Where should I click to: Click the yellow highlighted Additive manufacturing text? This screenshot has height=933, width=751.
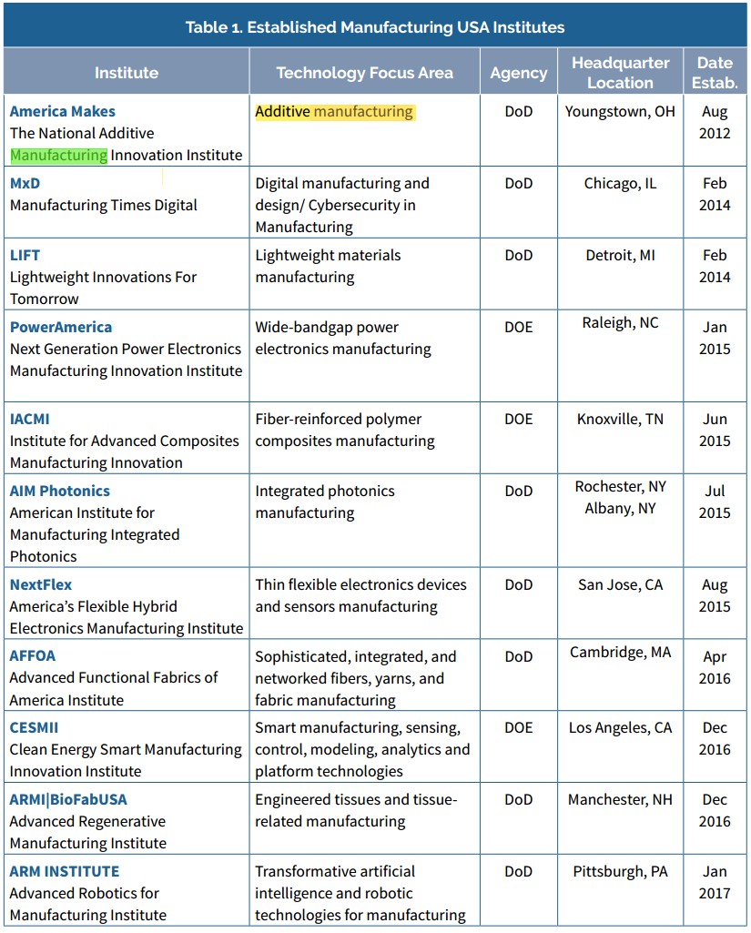[x=335, y=112]
